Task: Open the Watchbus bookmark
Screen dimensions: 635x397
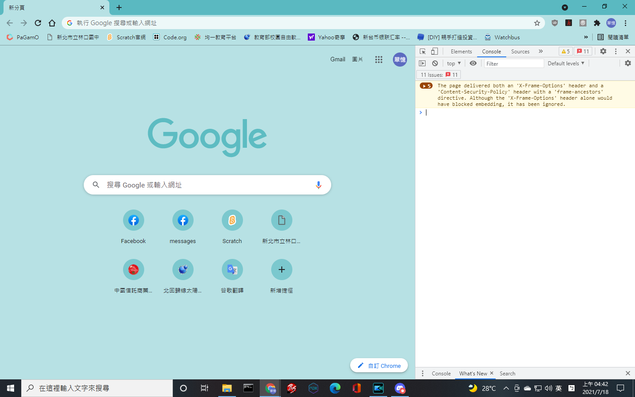Action: point(502,37)
